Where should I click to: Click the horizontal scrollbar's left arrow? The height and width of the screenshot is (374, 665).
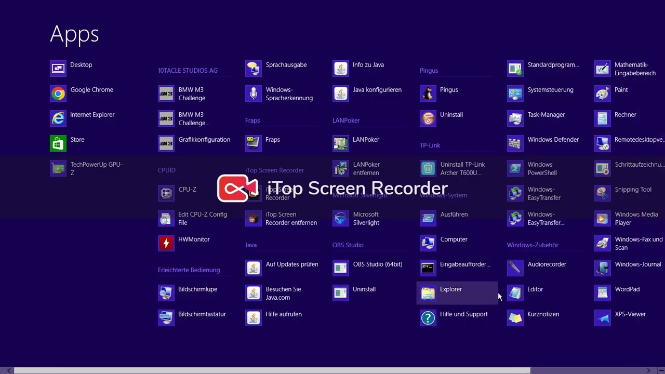[x=8, y=370]
